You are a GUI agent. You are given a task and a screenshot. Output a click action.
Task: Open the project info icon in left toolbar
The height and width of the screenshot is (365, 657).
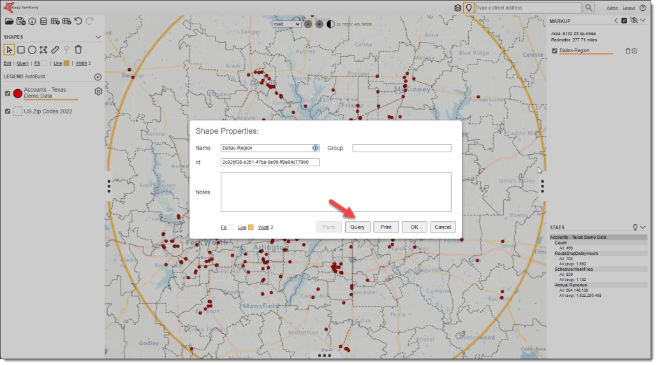coord(33,21)
